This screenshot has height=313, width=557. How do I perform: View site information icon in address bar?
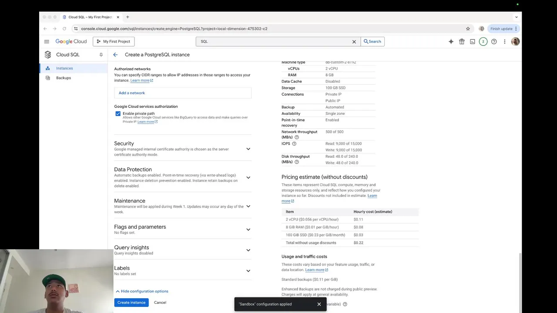point(76,29)
